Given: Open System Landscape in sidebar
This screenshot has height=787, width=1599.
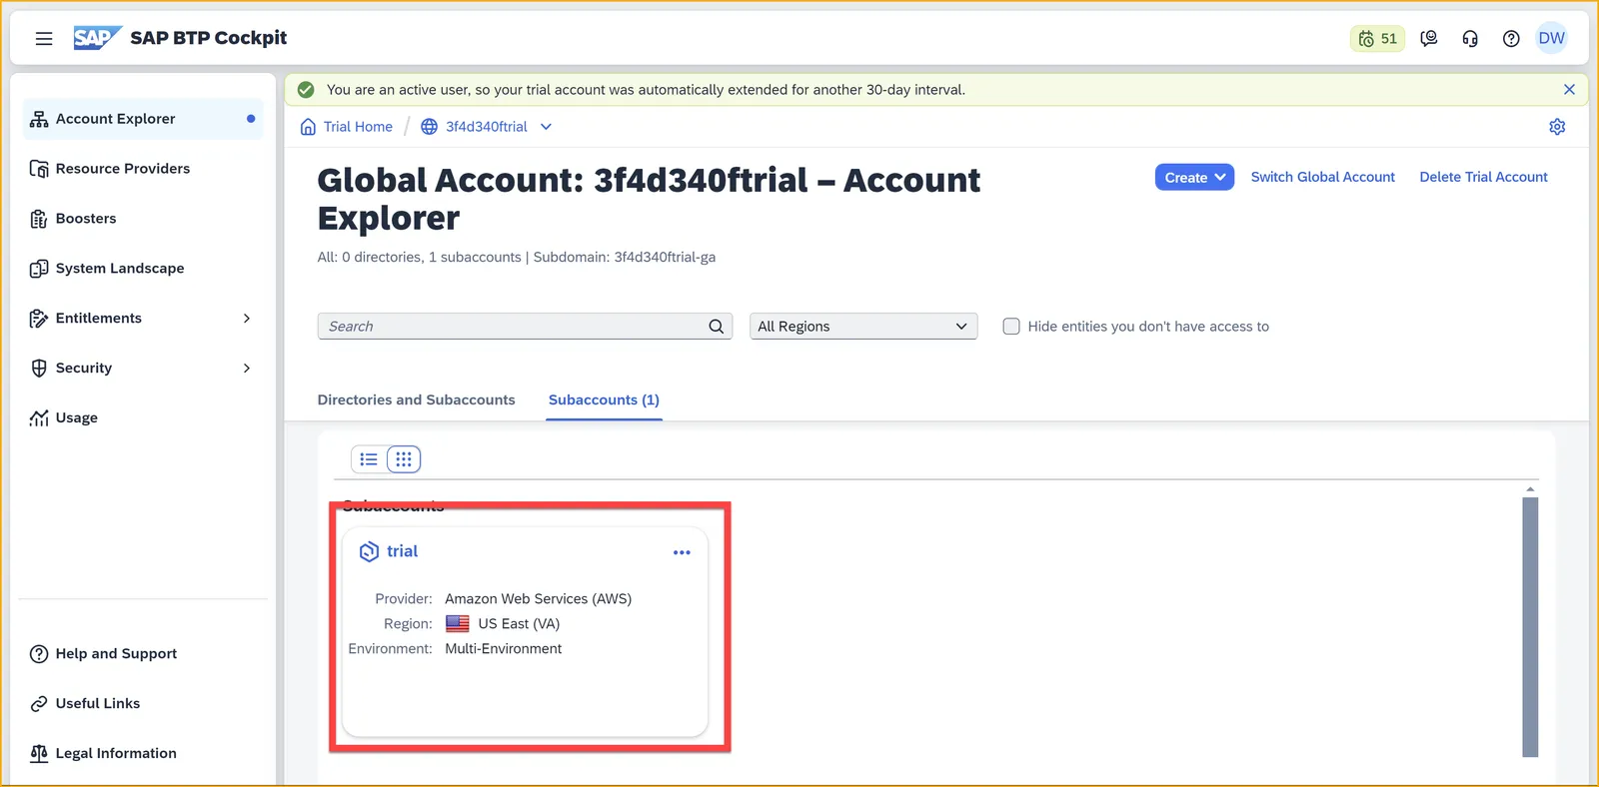Looking at the screenshot, I should (143, 269).
